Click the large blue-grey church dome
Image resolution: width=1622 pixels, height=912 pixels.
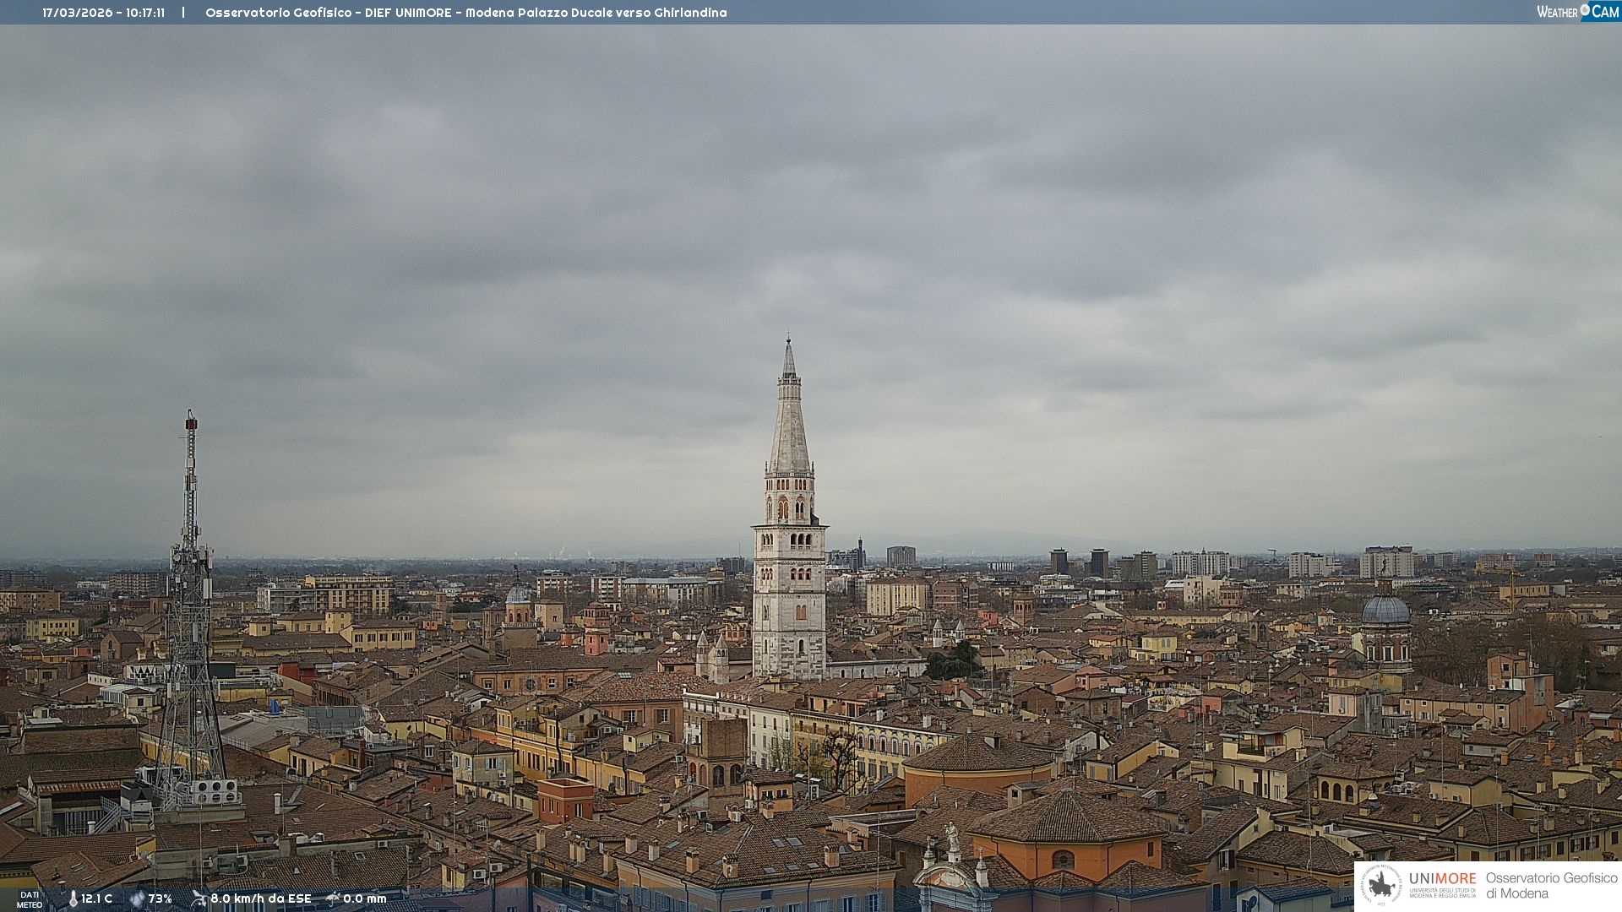pos(1386,611)
